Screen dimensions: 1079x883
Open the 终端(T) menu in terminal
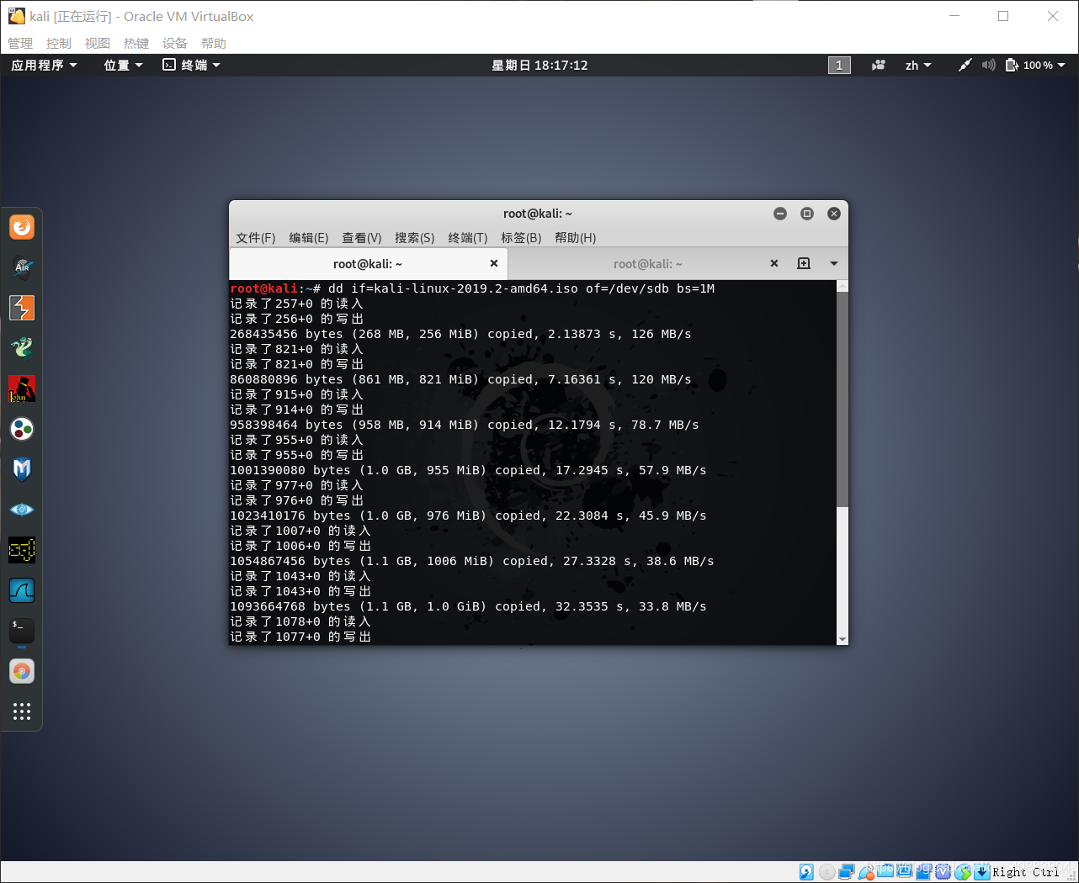click(x=468, y=238)
